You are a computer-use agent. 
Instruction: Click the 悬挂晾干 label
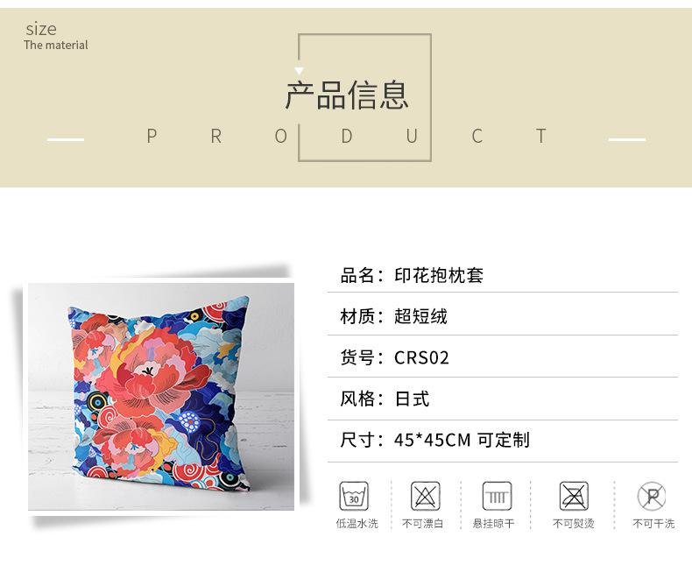[493, 524]
